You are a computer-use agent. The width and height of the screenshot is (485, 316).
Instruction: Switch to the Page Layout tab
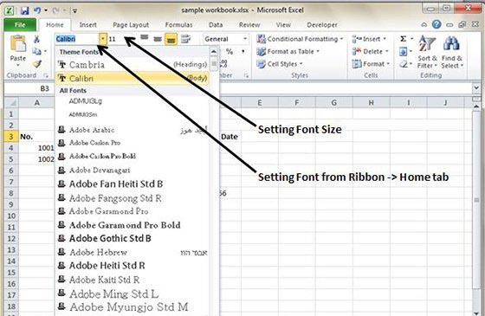131,25
